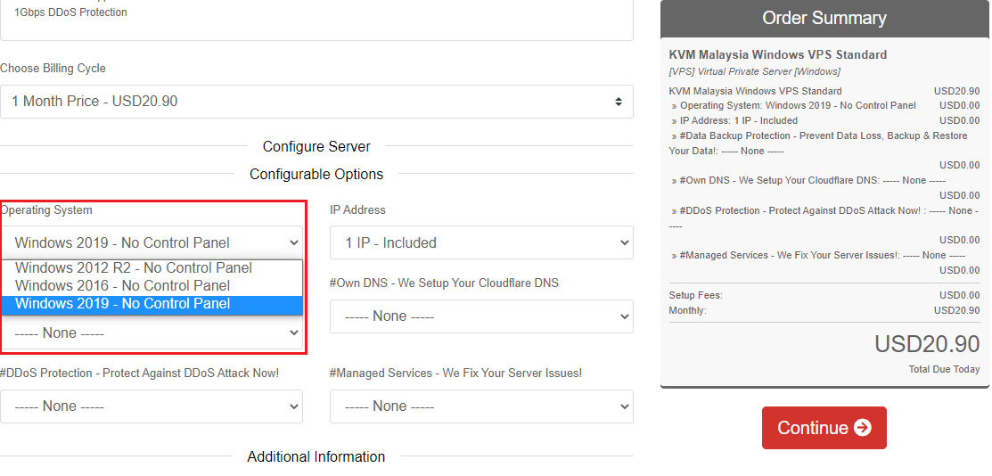Viewport: 992px width, 476px height.
Task: Open the Managed Services dropdown
Action: [x=481, y=406]
